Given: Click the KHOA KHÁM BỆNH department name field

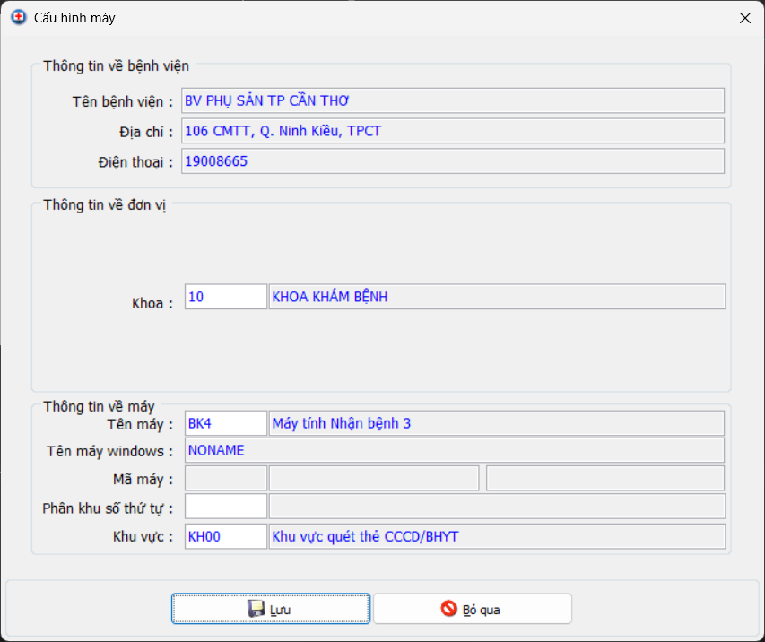Looking at the screenshot, I should pyautogui.click(x=497, y=297).
